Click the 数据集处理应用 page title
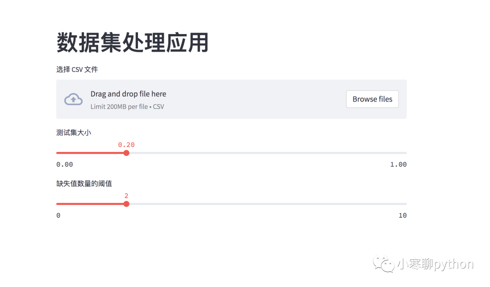Image resolution: width=490 pixels, height=287 pixels. pos(132,43)
